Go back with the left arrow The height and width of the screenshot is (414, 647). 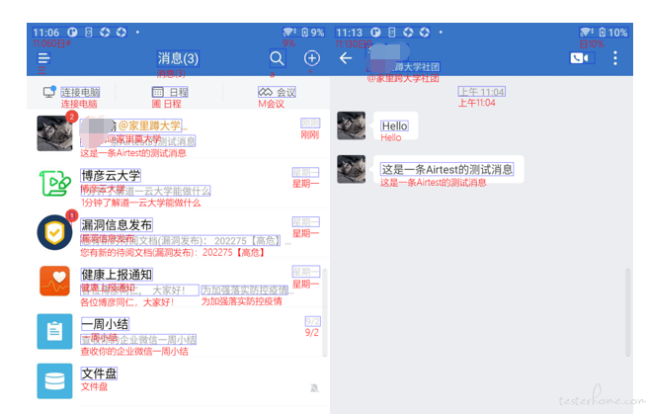tap(346, 58)
